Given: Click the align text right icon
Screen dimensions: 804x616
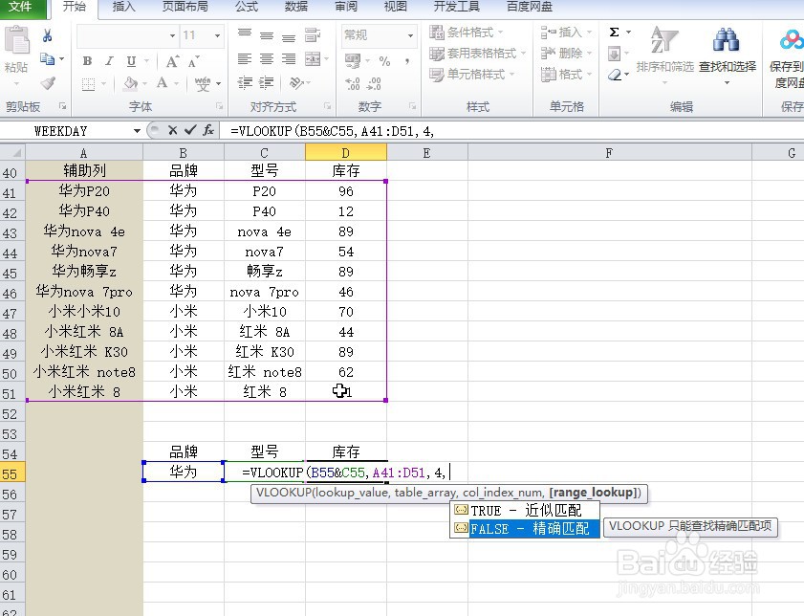Looking at the screenshot, I should pos(289,59).
